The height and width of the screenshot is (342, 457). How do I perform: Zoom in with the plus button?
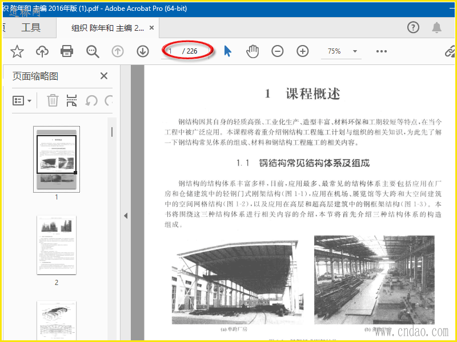[303, 51]
